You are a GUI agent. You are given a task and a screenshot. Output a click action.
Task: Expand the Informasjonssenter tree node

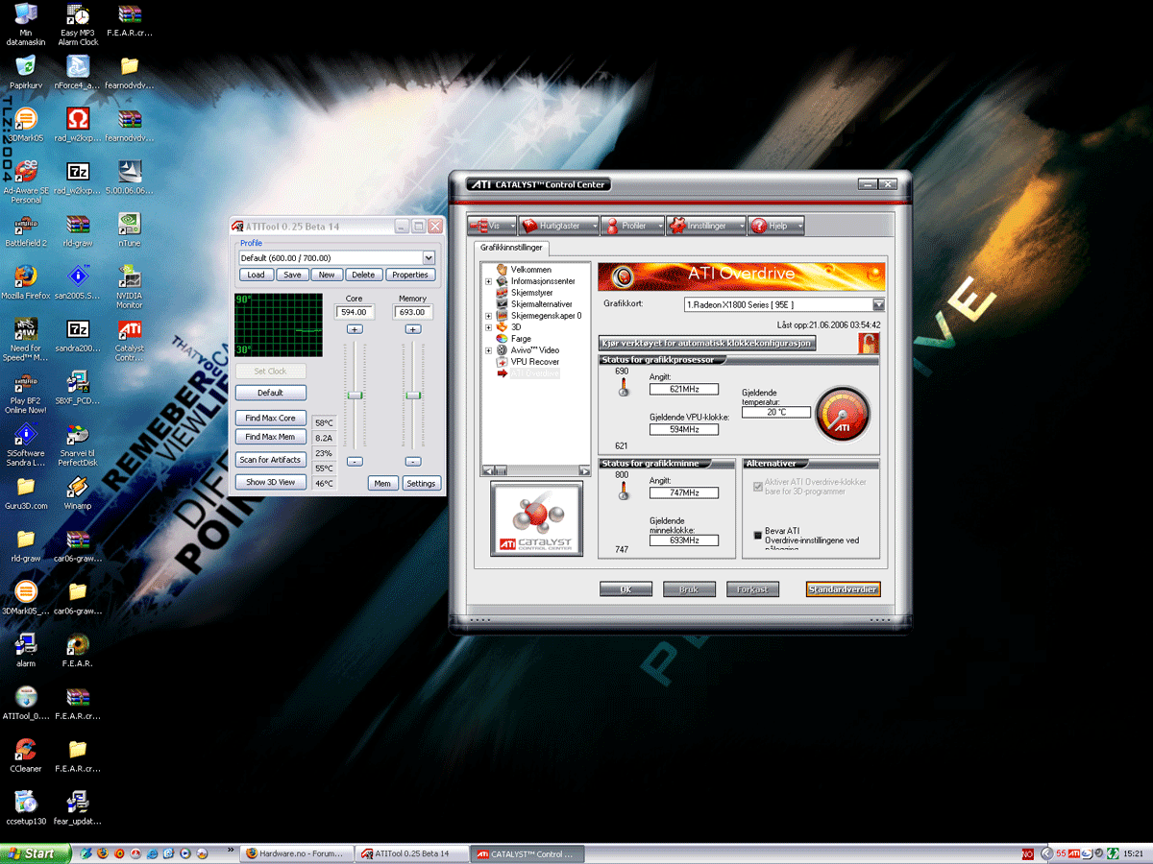(x=489, y=281)
